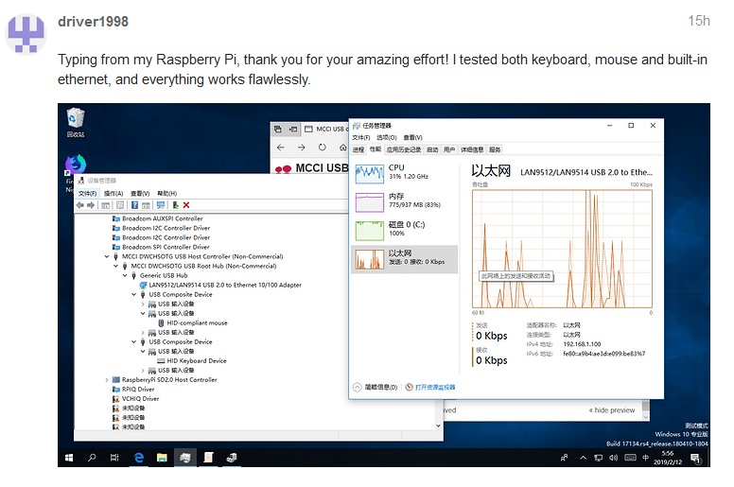Open Task View on the taskbar
This screenshot has height=487, width=734.
click(x=114, y=458)
